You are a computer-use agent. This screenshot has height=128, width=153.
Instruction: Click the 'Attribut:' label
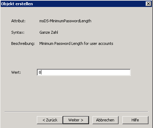18,21
